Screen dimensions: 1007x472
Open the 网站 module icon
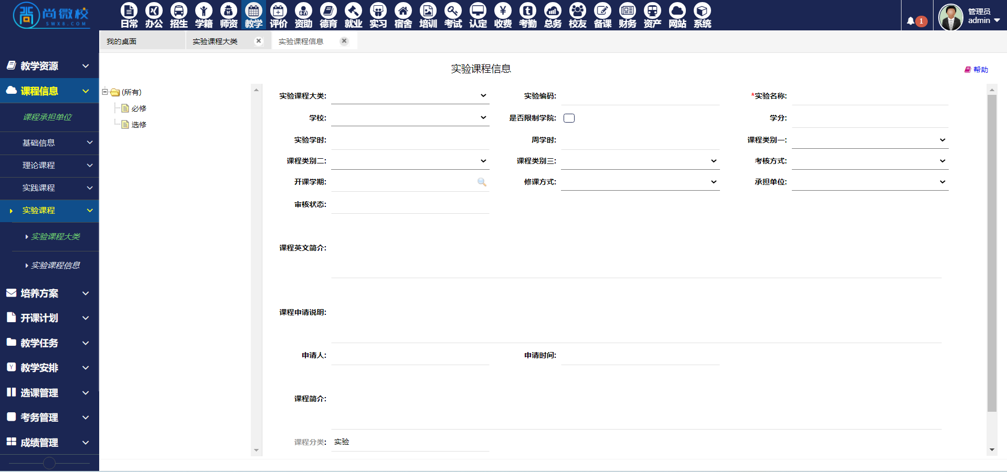(677, 15)
